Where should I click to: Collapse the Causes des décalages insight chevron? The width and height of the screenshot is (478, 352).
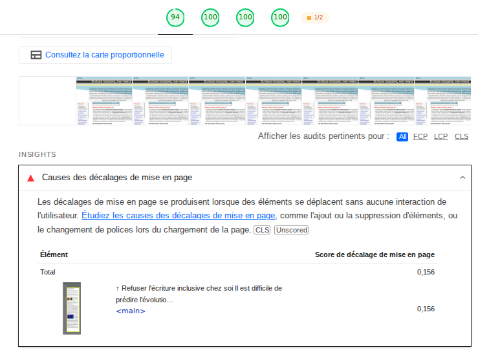(462, 178)
